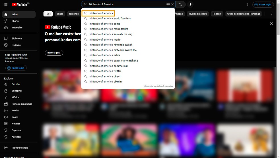This screenshot has height=158, width=280.
Task: Select the Jogos filter chip
Action: (60, 14)
